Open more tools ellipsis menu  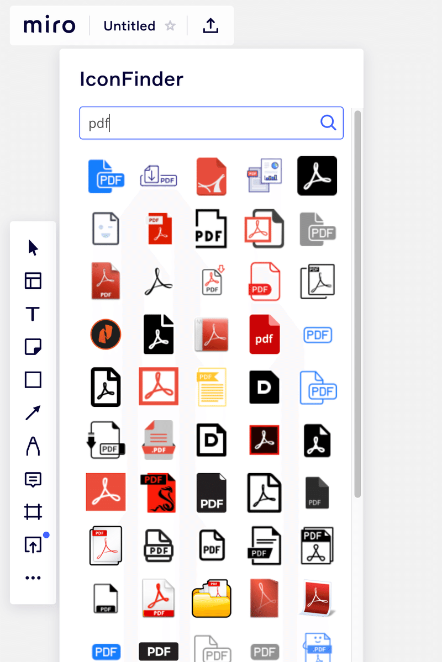(x=33, y=578)
